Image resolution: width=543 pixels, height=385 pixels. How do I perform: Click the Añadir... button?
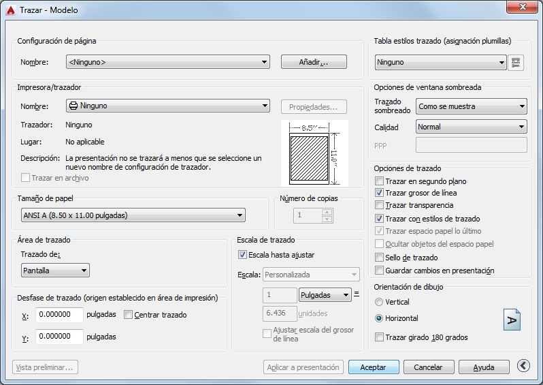coord(314,62)
